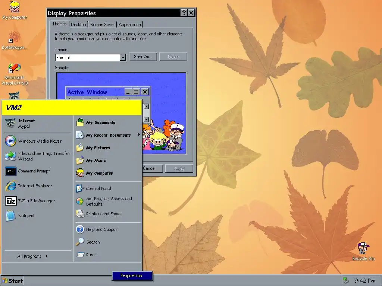Image resolution: width=382 pixels, height=286 pixels.
Task: Switch to the Appearance tab
Action: pyautogui.click(x=129, y=24)
